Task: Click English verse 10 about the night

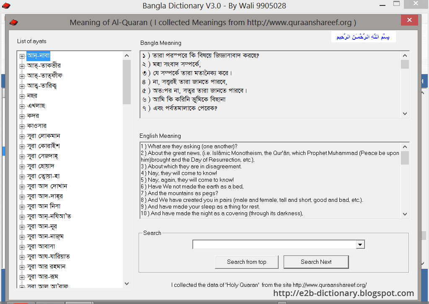Action: point(222,213)
